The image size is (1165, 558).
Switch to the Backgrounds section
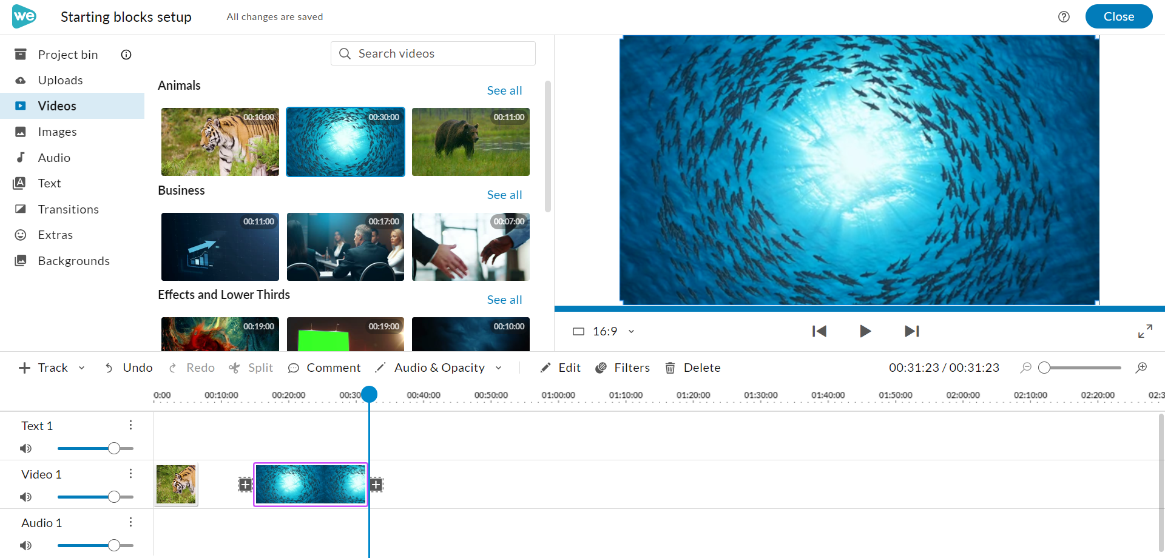pyautogui.click(x=73, y=261)
